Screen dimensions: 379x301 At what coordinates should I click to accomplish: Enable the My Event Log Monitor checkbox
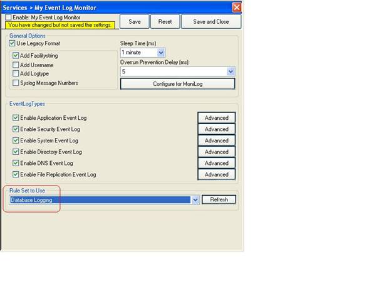coord(8,18)
